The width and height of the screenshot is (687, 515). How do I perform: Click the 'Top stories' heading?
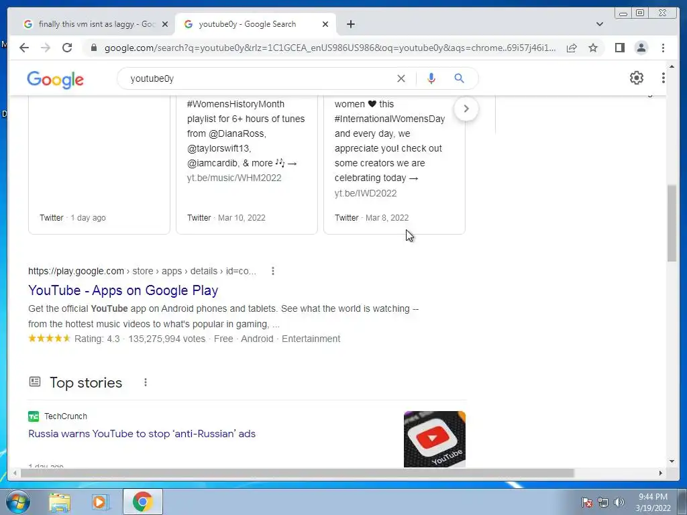click(86, 382)
